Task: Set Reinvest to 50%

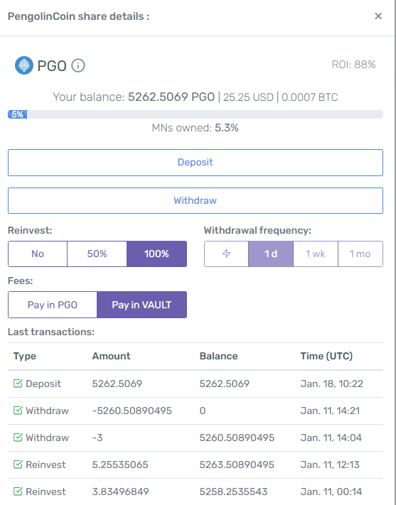Action: [x=97, y=254]
